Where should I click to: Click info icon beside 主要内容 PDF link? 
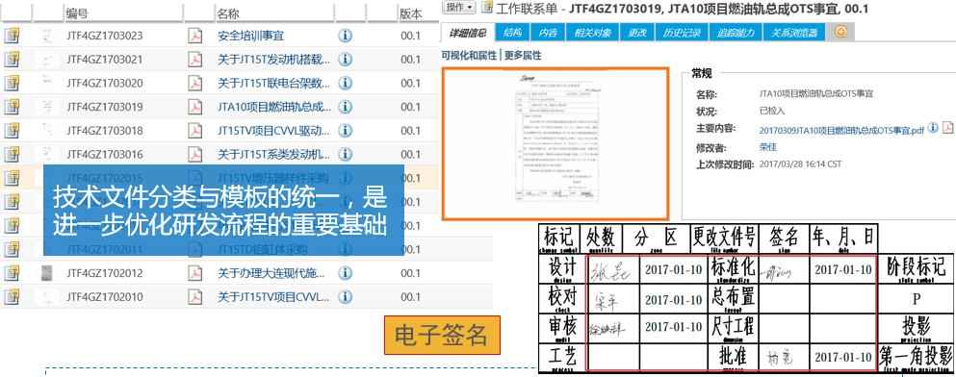(x=933, y=128)
